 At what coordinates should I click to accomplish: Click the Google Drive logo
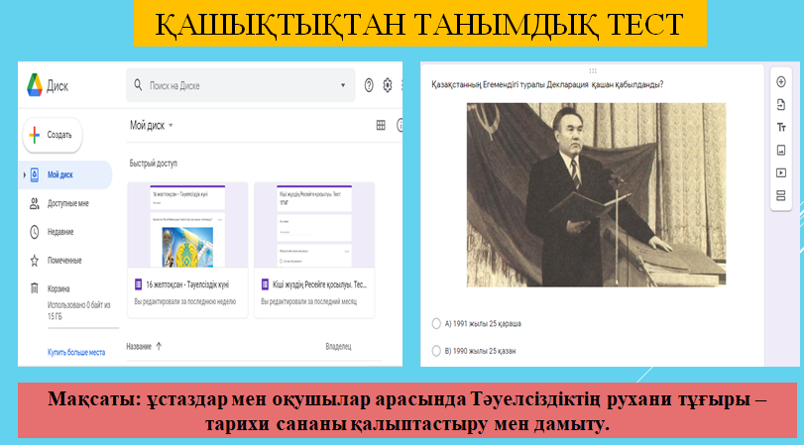pyautogui.click(x=35, y=85)
